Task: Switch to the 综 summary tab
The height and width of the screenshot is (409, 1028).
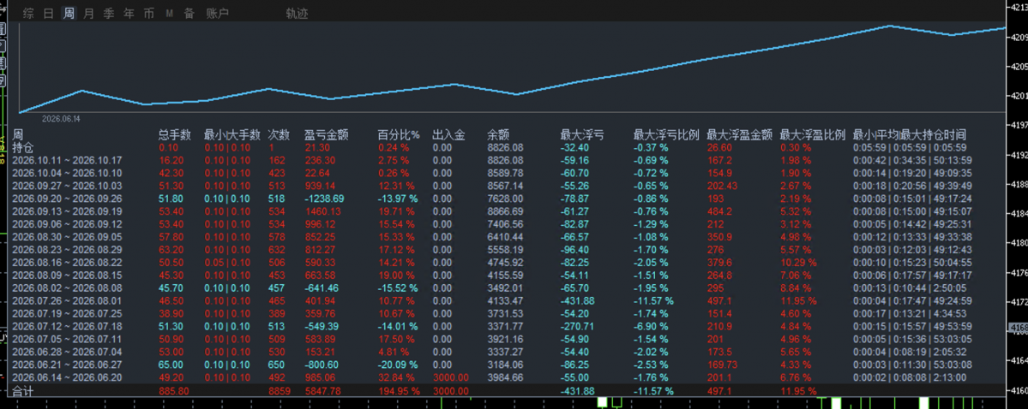Action: pos(28,13)
